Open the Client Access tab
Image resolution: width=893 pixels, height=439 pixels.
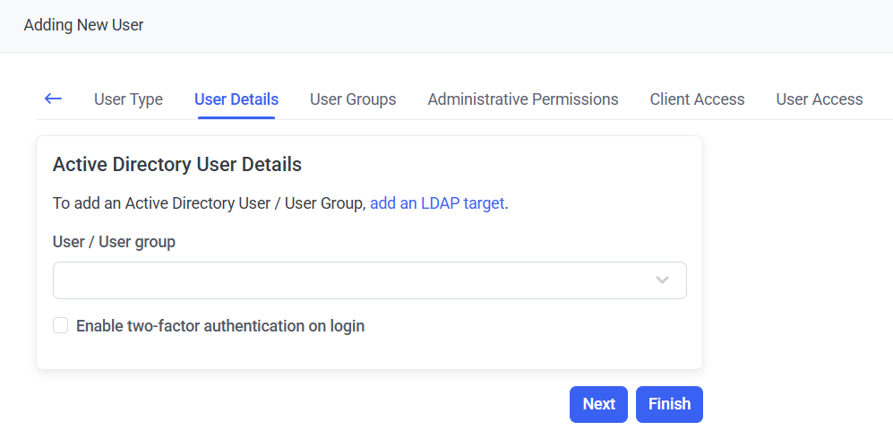point(697,99)
